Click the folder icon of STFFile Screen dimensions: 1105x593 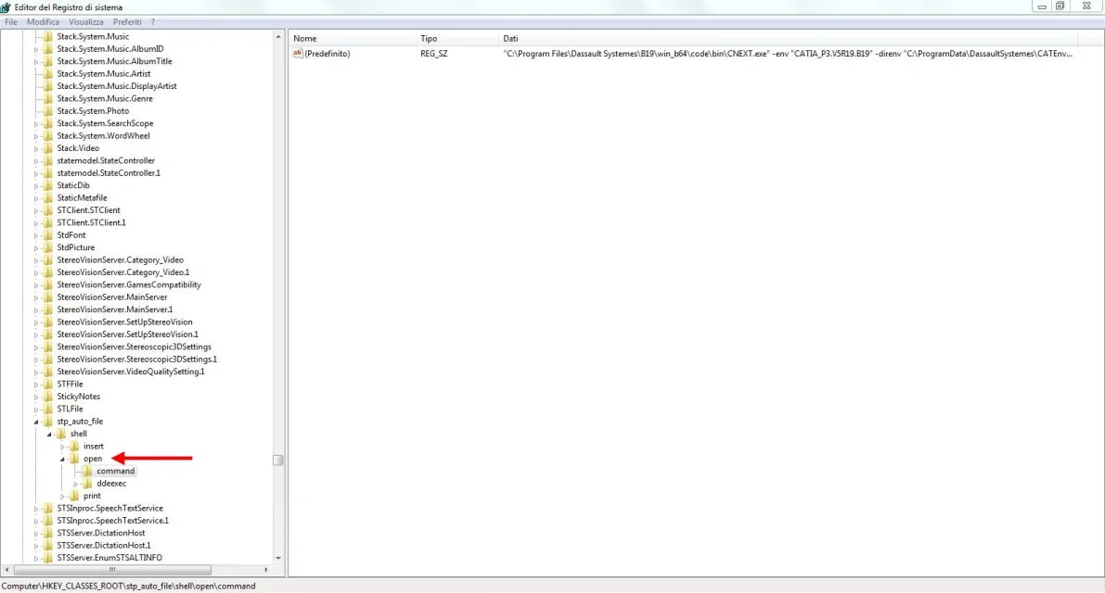pos(48,385)
